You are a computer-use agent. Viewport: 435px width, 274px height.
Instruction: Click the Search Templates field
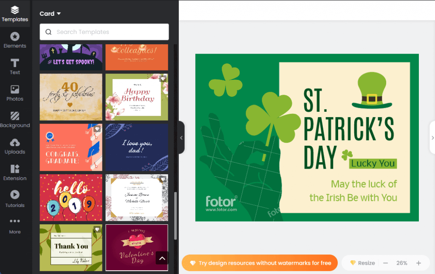pyautogui.click(x=104, y=32)
